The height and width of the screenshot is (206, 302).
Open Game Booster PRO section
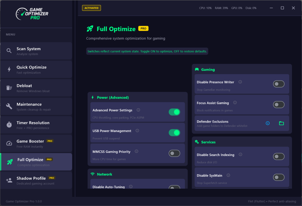point(36,144)
